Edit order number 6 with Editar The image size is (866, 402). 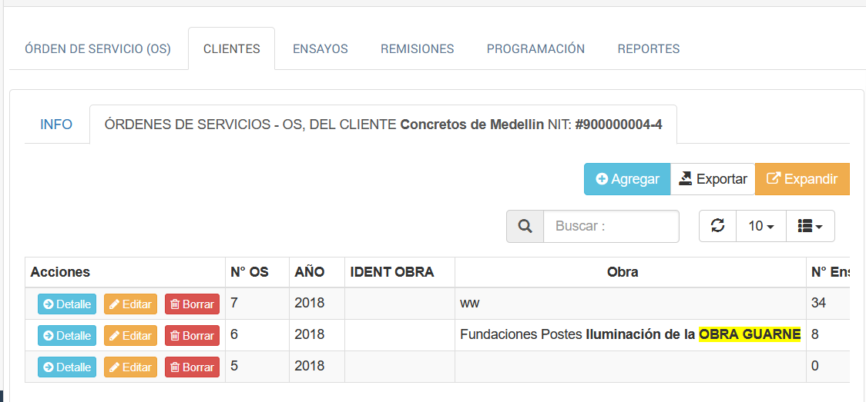pos(130,335)
